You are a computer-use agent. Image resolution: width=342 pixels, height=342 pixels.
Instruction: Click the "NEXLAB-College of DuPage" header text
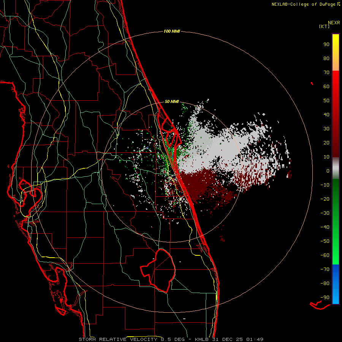point(303,4)
